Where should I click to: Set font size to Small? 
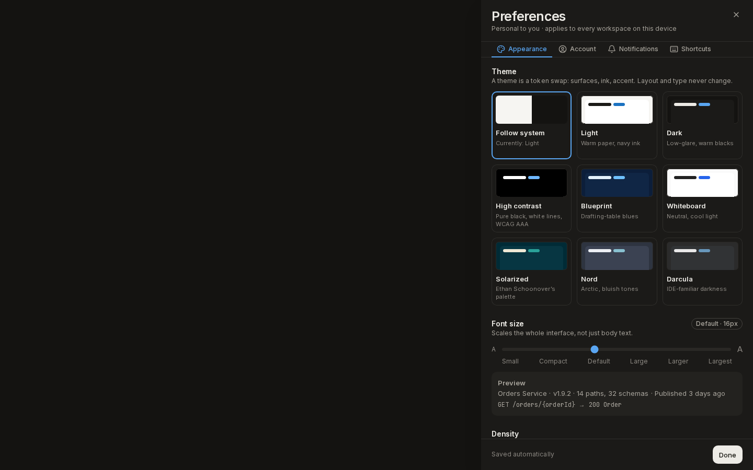coord(510,361)
